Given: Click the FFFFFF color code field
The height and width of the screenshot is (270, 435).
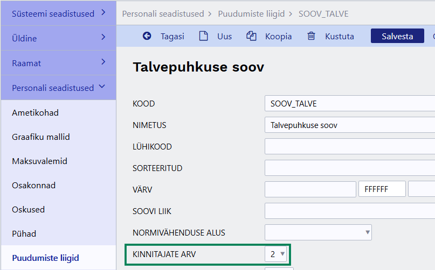Looking at the screenshot, I should (382, 189).
